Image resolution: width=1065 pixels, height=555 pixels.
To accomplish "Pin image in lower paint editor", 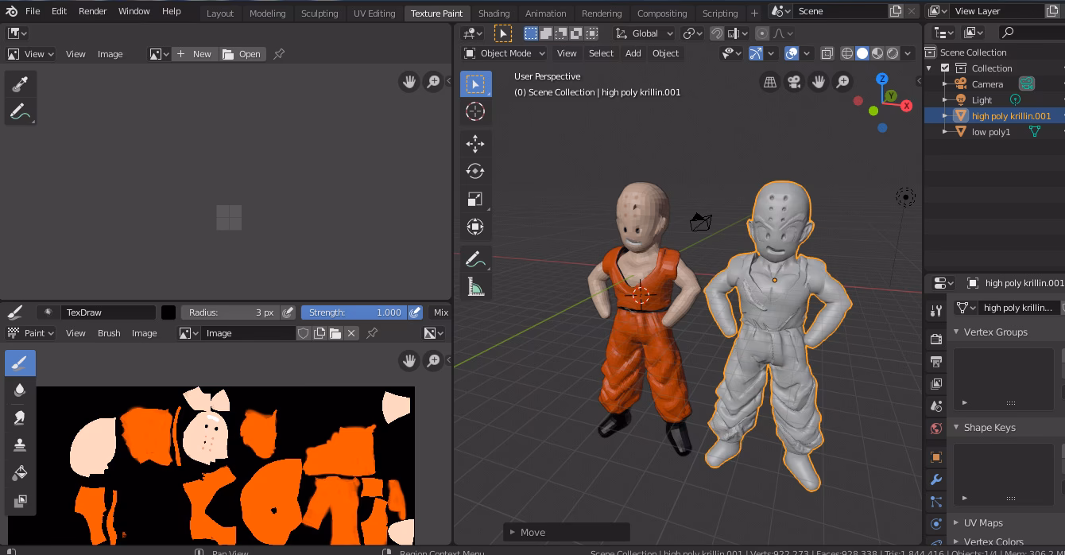I will [x=372, y=333].
